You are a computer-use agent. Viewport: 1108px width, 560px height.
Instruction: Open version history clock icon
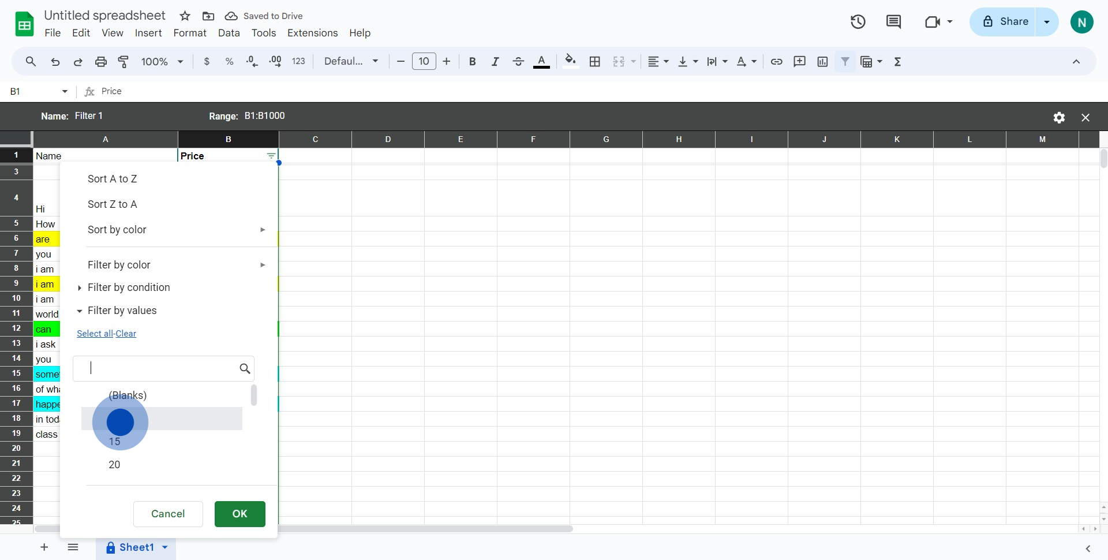(858, 22)
